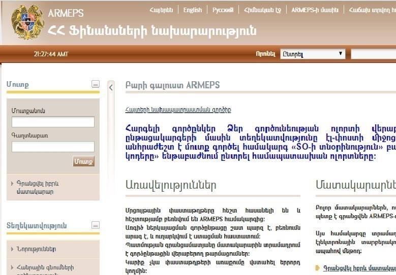Screen dimensions: 396x275
Task: Go to Հիմնական էջ home page
Action: tap(262, 10)
